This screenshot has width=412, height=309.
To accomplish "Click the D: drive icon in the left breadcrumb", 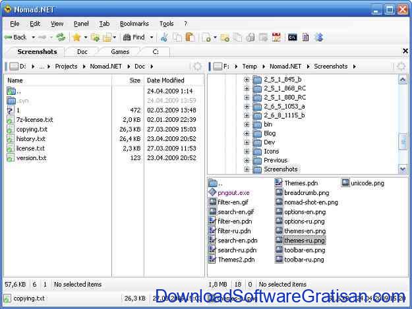I will point(14,67).
